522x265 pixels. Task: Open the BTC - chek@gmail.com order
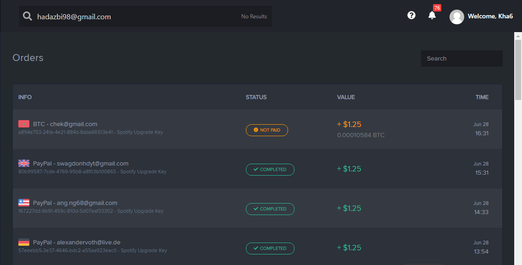pyautogui.click(x=257, y=129)
